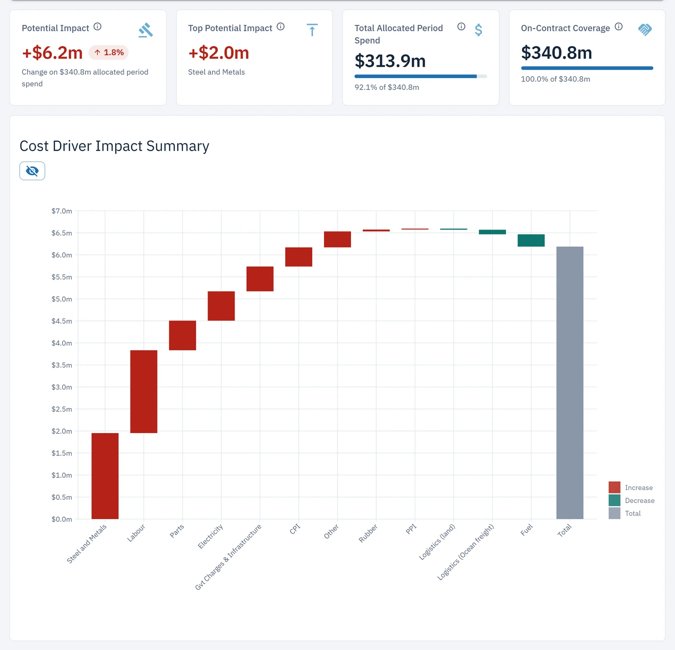This screenshot has height=650, width=675.
Task: Click the +$6.2m potential impact value
Action: (x=52, y=53)
